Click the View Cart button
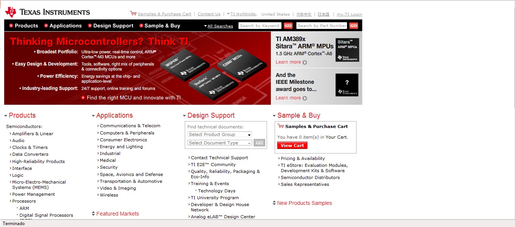The height and width of the screenshot is (227, 515). (x=292, y=145)
